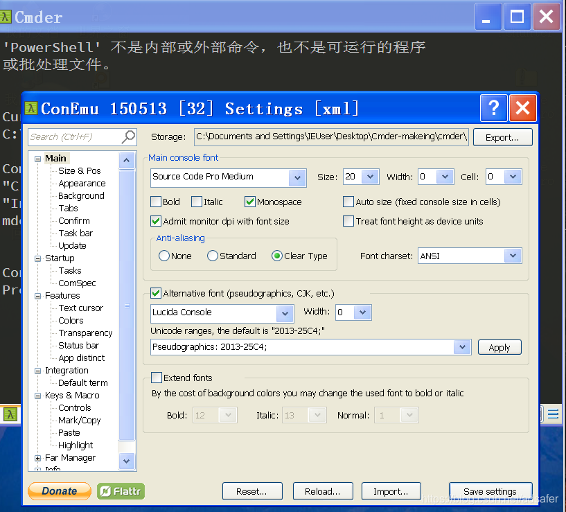Open the Font charset ANSI dropdown
This screenshot has width=566, height=512.
(513, 256)
